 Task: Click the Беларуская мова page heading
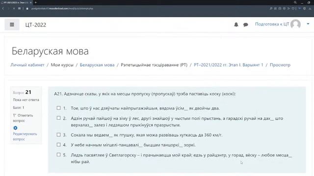tap(50, 51)
